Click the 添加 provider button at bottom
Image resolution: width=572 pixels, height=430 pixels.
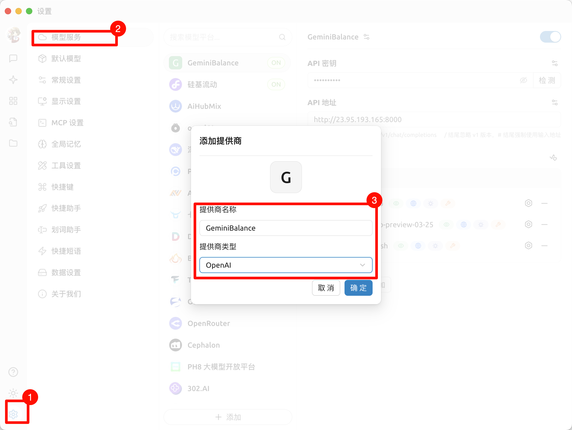tap(228, 417)
